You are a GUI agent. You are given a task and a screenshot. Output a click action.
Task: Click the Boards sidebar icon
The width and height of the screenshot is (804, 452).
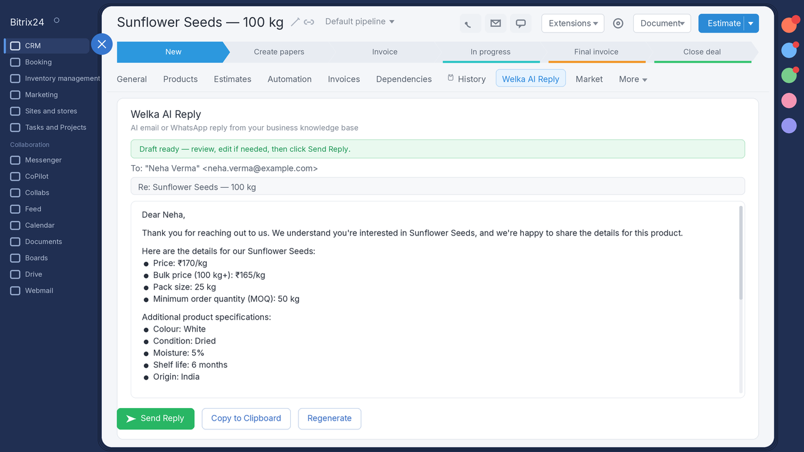click(x=15, y=258)
